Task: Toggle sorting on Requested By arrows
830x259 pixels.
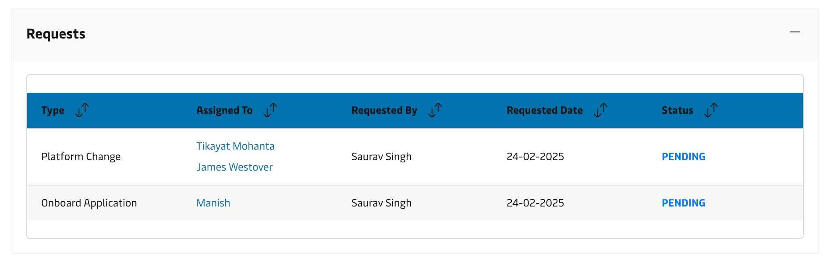Action: [x=435, y=110]
